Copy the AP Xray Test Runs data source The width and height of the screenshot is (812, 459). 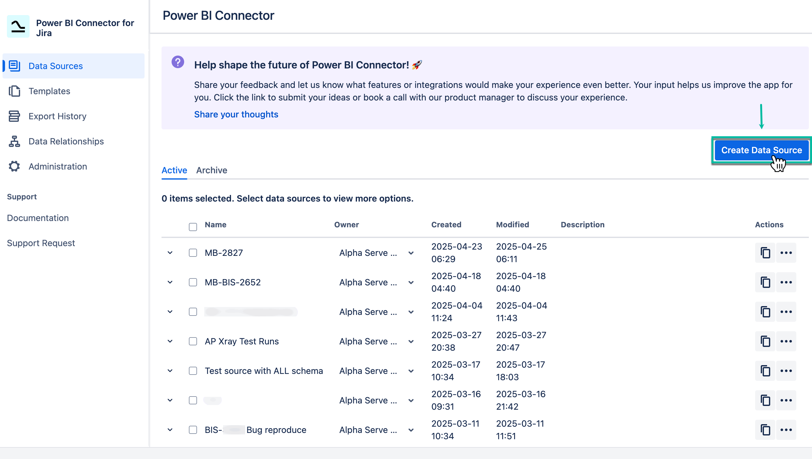coord(765,341)
